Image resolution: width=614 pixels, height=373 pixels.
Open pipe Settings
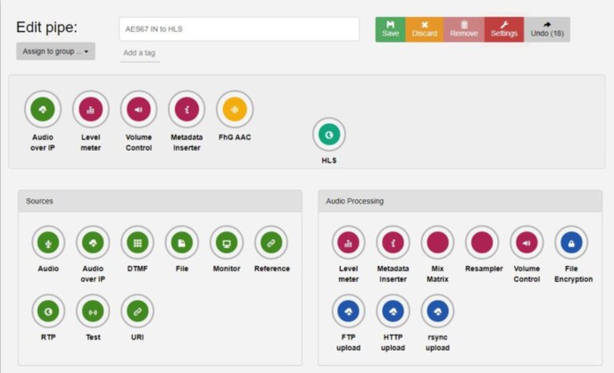[503, 29]
